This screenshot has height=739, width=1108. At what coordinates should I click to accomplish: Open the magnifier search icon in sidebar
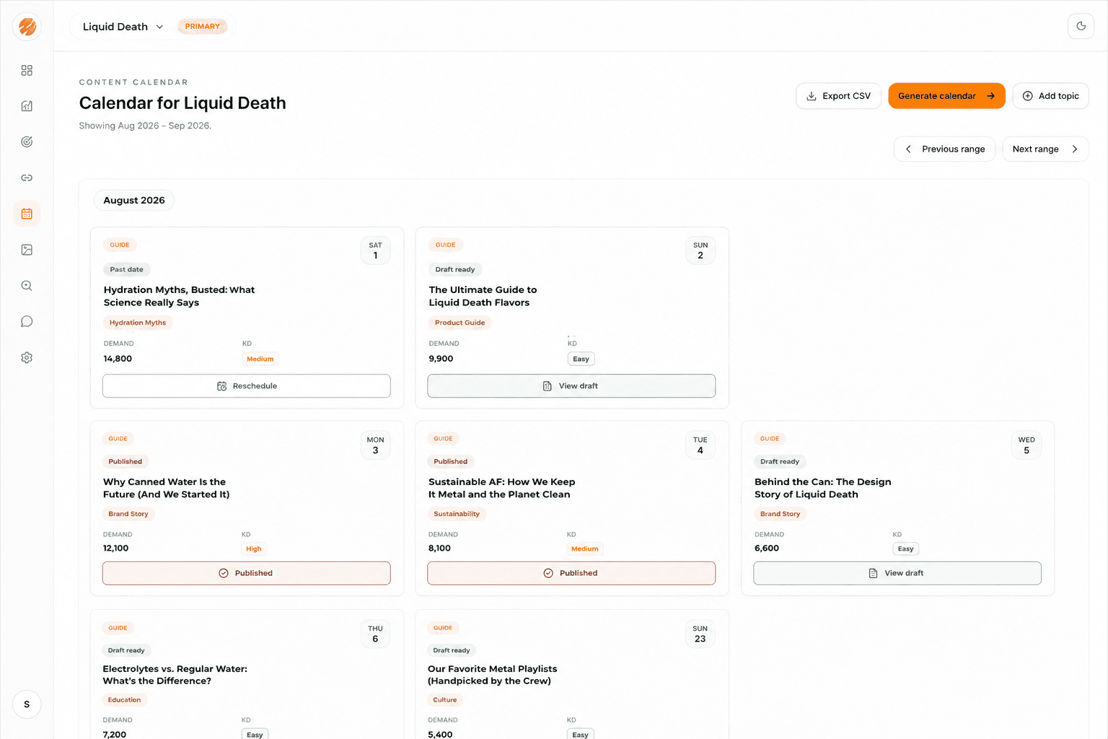pyautogui.click(x=27, y=286)
